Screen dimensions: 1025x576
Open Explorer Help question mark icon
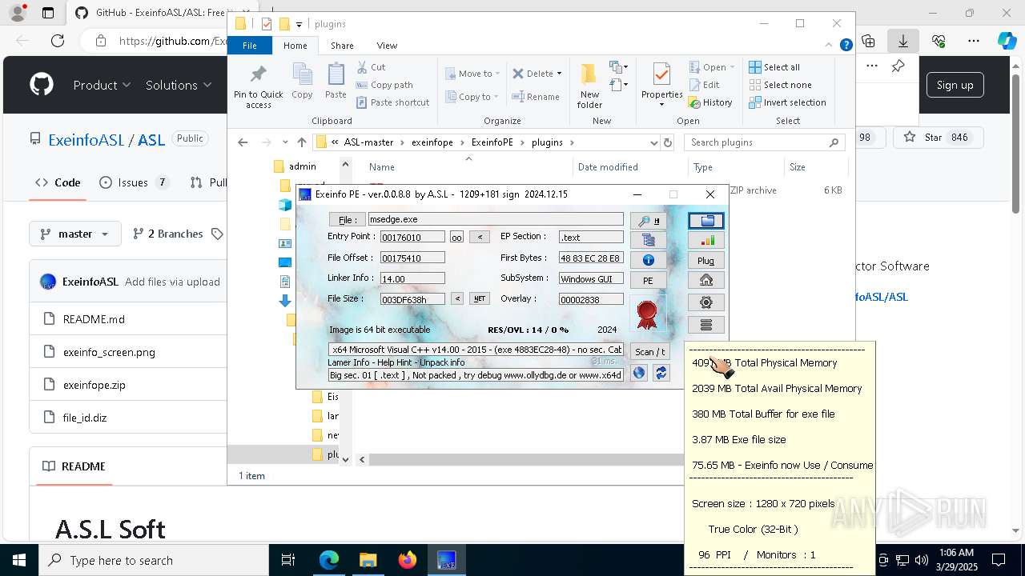846,46
